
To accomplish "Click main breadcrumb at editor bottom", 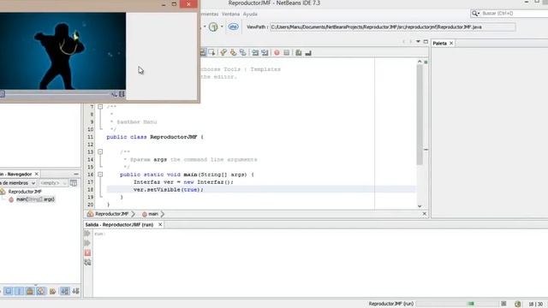I will tap(151, 214).
